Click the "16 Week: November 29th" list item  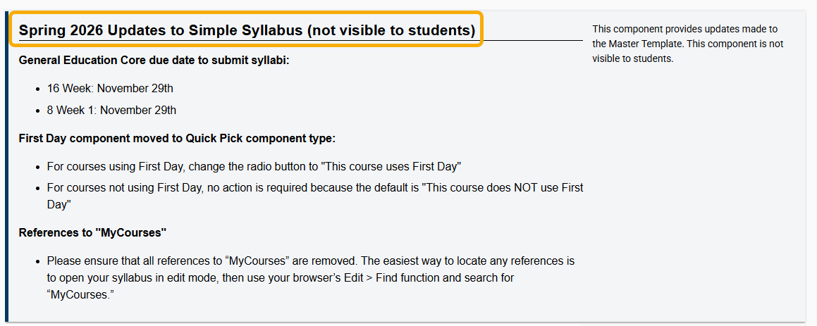pyautogui.click(x=110, y=88)
